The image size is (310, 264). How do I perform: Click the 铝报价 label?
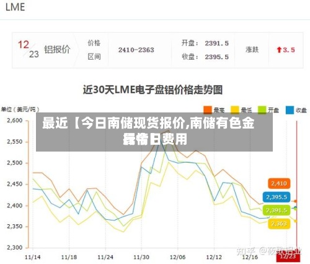57,50
